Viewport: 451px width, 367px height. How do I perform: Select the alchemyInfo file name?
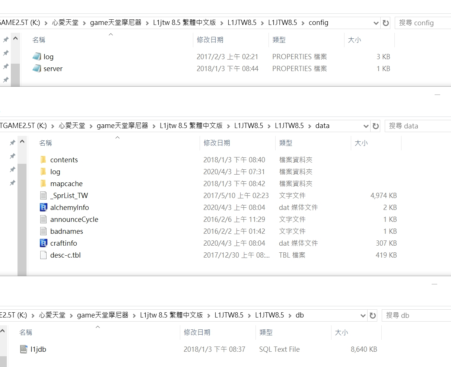70,208
